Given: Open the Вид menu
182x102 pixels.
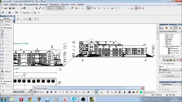Looking at the screenshot, I should click(21, 5).
